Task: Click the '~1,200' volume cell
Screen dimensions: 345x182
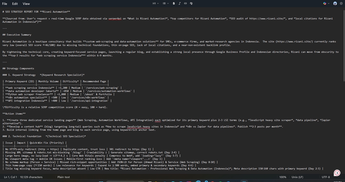Action: 63,88
